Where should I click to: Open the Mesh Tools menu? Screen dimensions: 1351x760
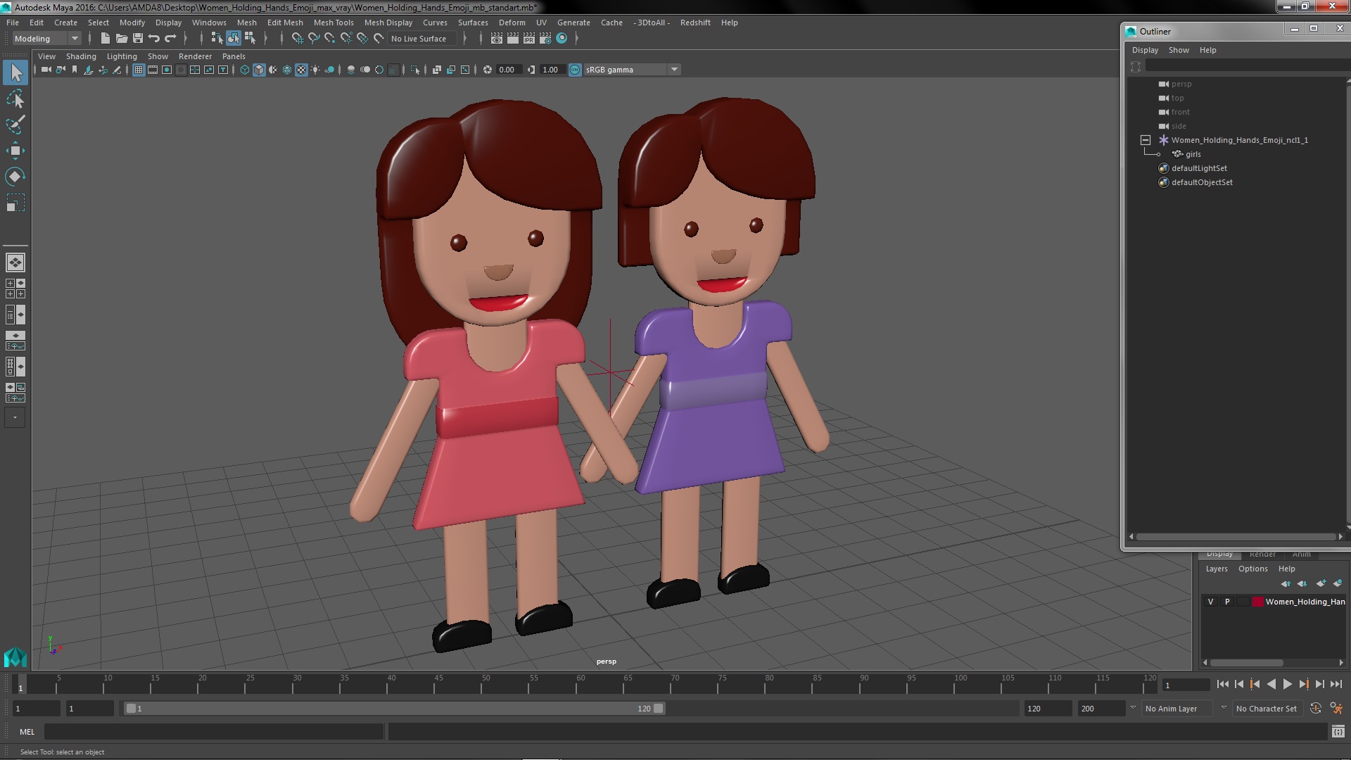[x=334, y=23]
